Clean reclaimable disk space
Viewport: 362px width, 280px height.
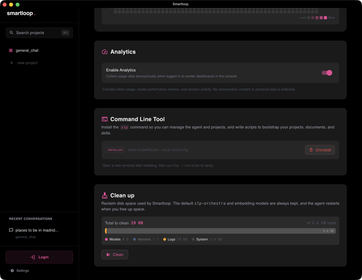pos(115,255)
